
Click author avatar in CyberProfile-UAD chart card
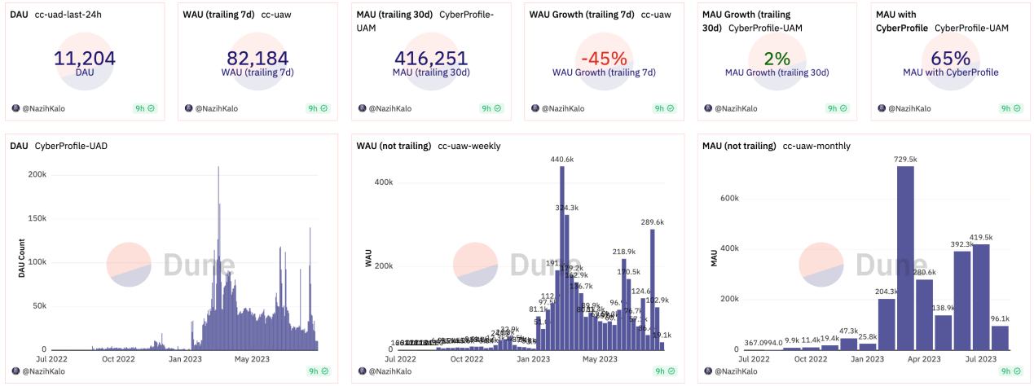pos(15,371)
